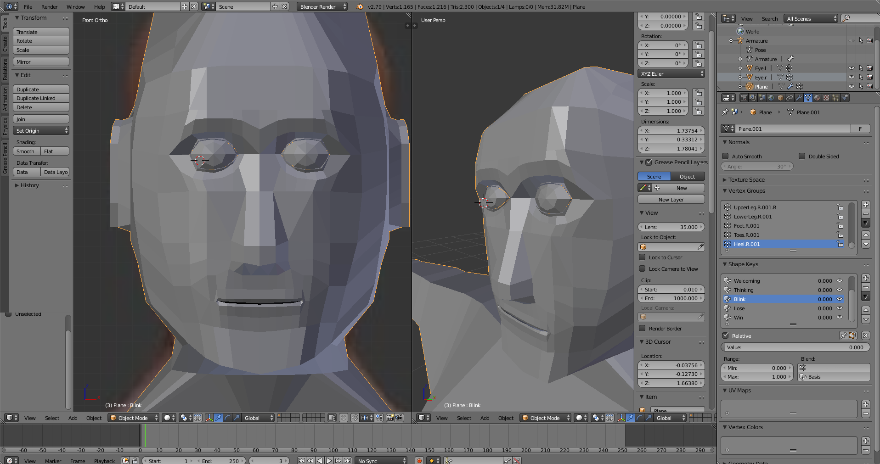Open the Render menu in top bar
Screen dimensions: 880x464
49,6
